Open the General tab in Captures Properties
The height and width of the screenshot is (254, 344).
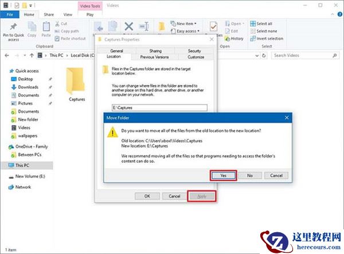[x=116, y=51]
